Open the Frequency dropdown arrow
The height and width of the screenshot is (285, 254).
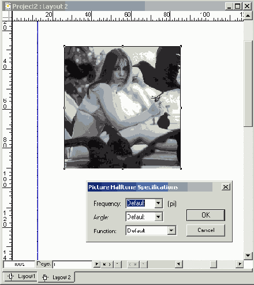(158, 203)
